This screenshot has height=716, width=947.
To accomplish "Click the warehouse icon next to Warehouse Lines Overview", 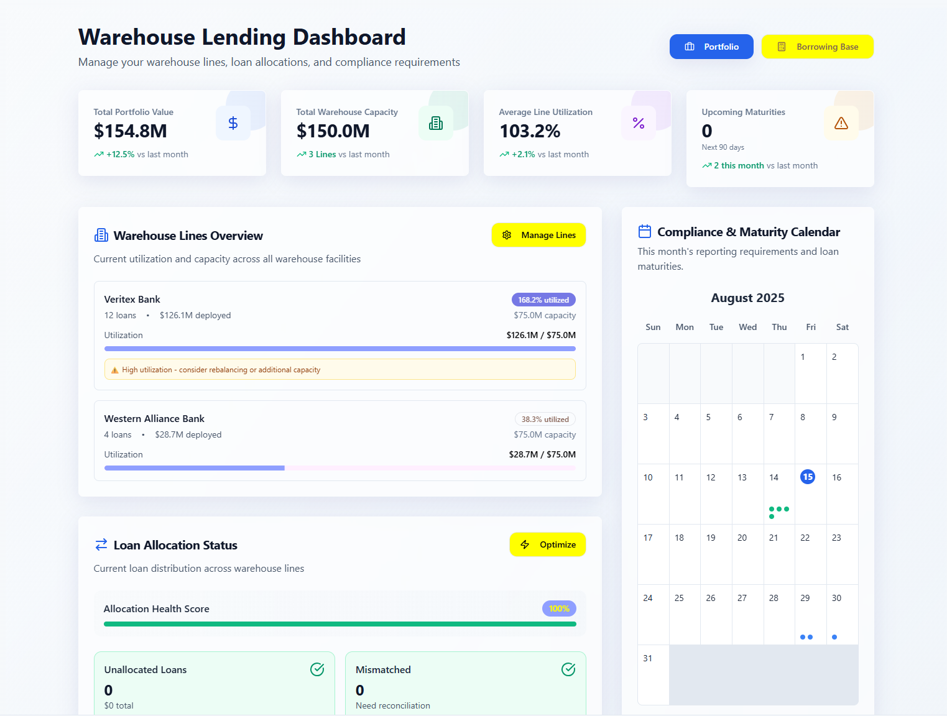I will coord(101,235).
